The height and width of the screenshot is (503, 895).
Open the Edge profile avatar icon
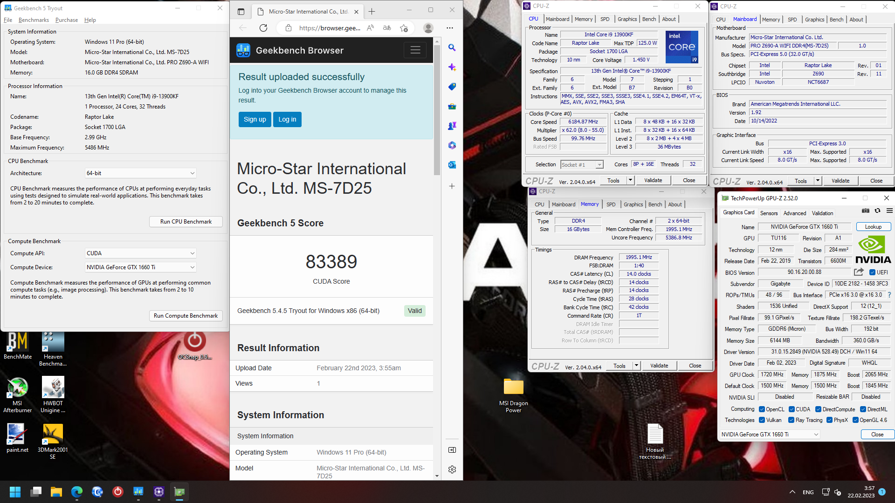coord(428,28)
